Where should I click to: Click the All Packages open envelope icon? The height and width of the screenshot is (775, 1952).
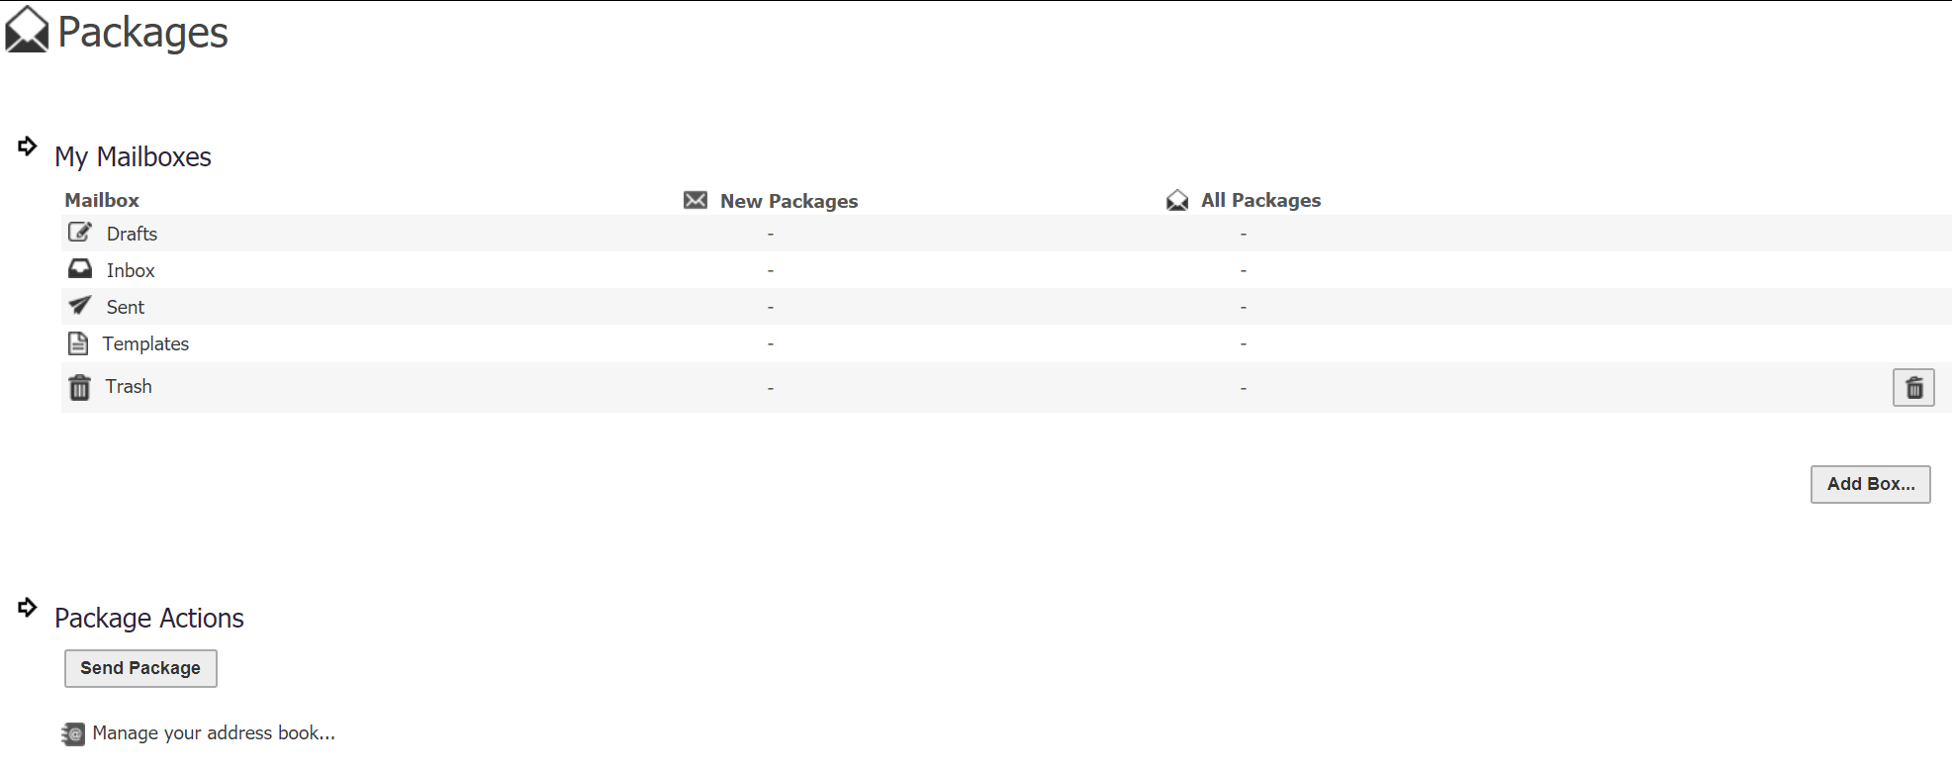[x=1177, y=201]
